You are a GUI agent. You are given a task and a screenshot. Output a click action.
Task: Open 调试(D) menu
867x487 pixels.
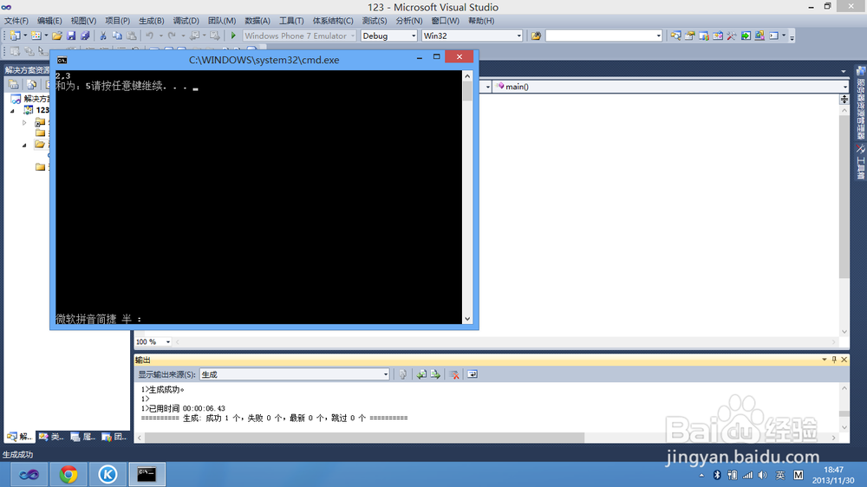(186, 21)
